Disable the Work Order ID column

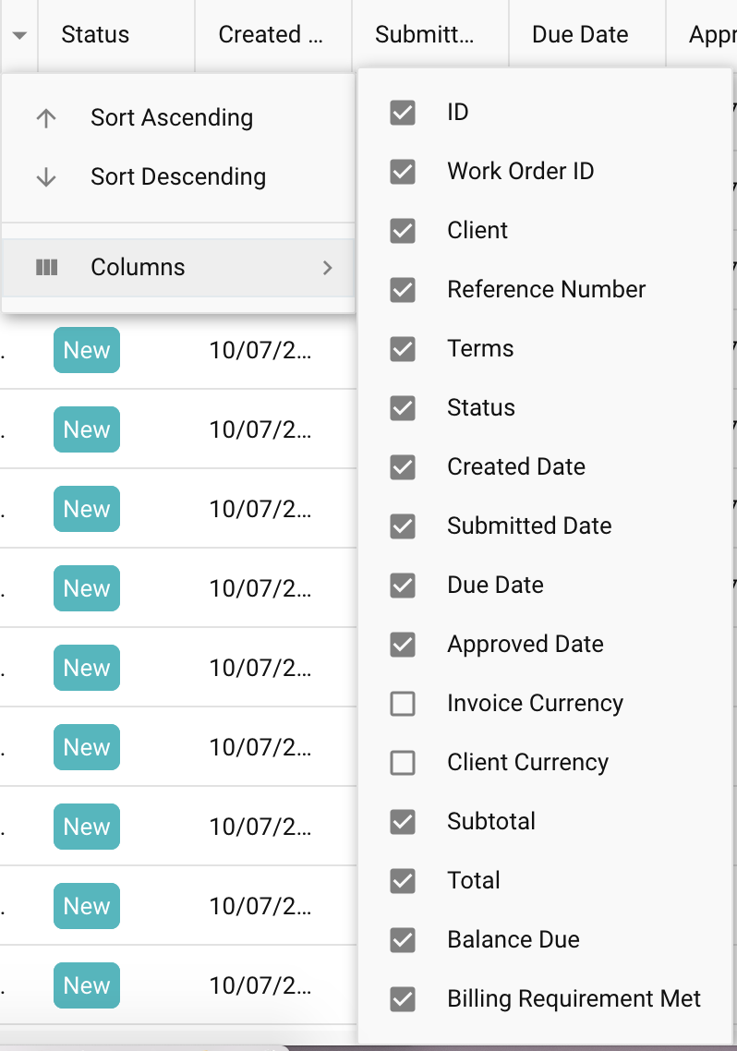402,171
